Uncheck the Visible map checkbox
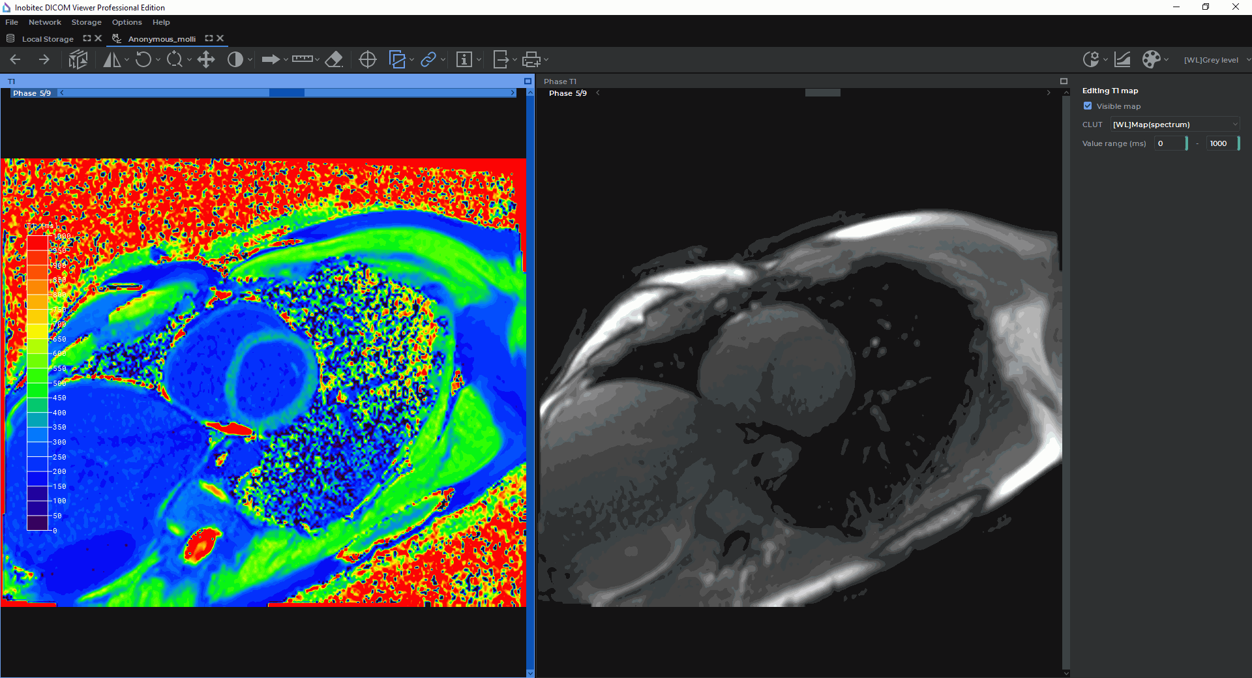Viewport: 1252px width, 678px height. (1088, 106)
